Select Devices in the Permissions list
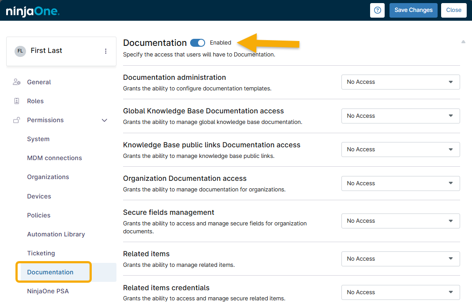This screenshot has width=472, height=303. pos(39,196)
